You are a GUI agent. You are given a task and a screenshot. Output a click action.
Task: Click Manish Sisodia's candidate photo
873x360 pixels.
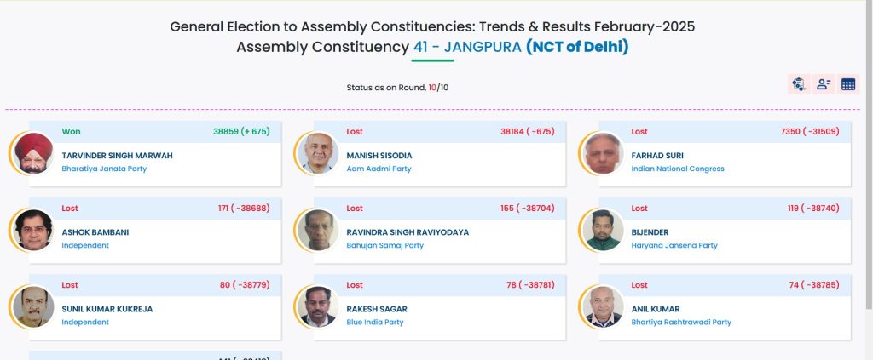click(319, 154)
